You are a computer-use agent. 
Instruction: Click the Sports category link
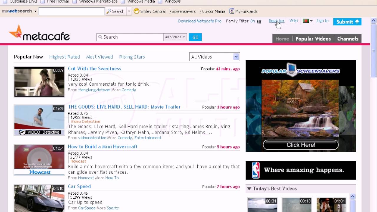pyautogui.click(x=113, y=208)
